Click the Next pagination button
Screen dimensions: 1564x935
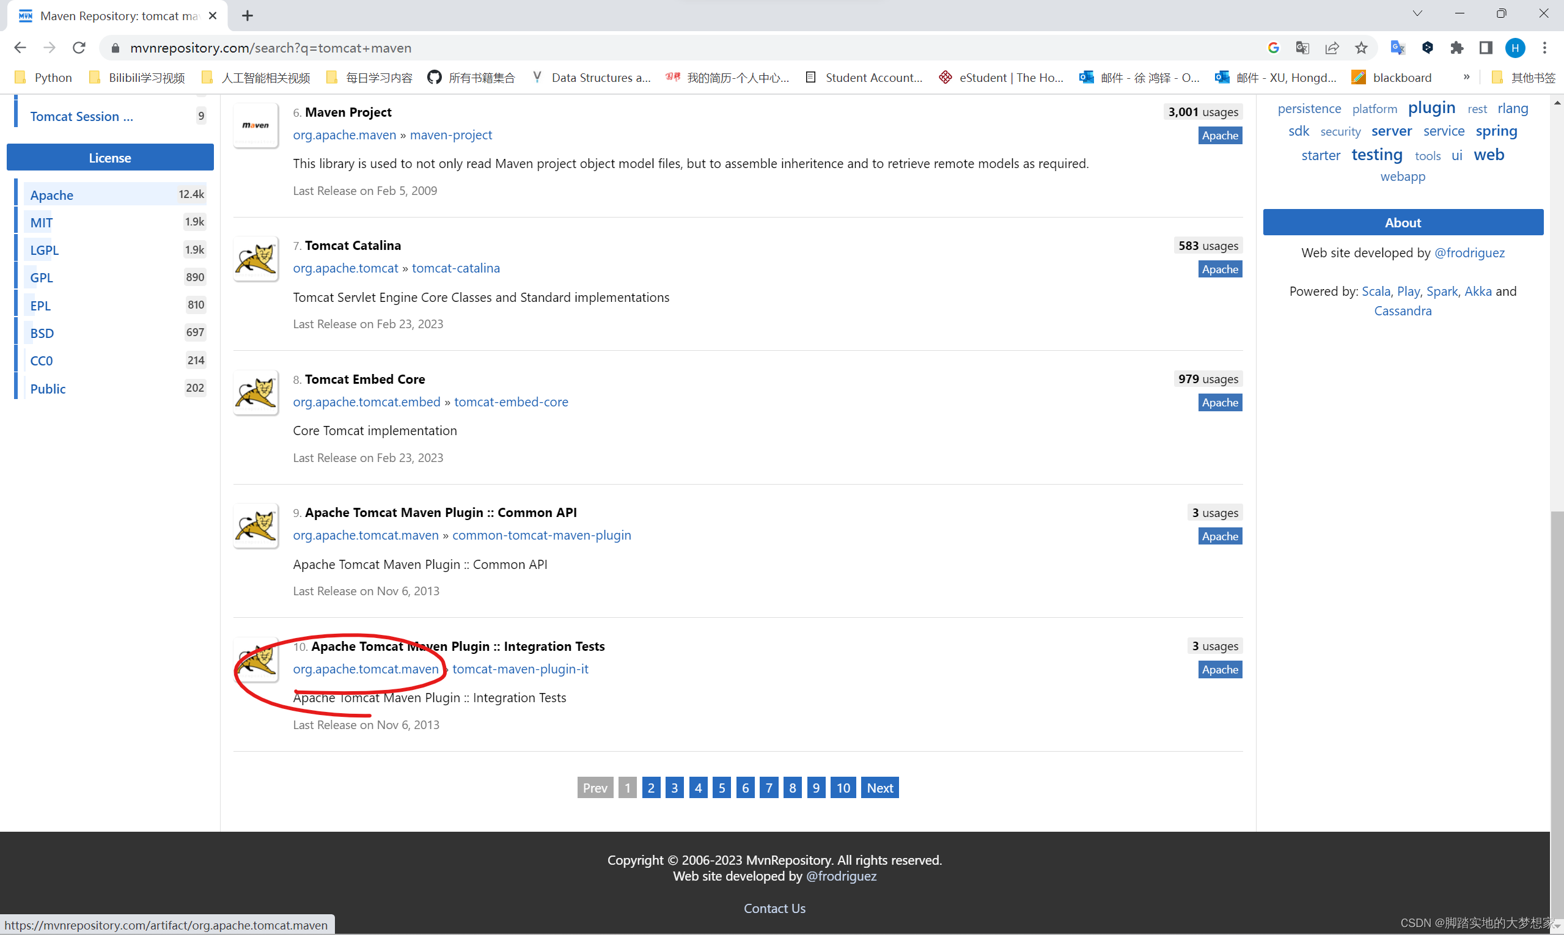[879, 788]
